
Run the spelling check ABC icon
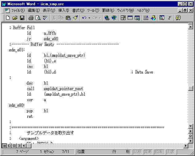(x=45, y=18)
